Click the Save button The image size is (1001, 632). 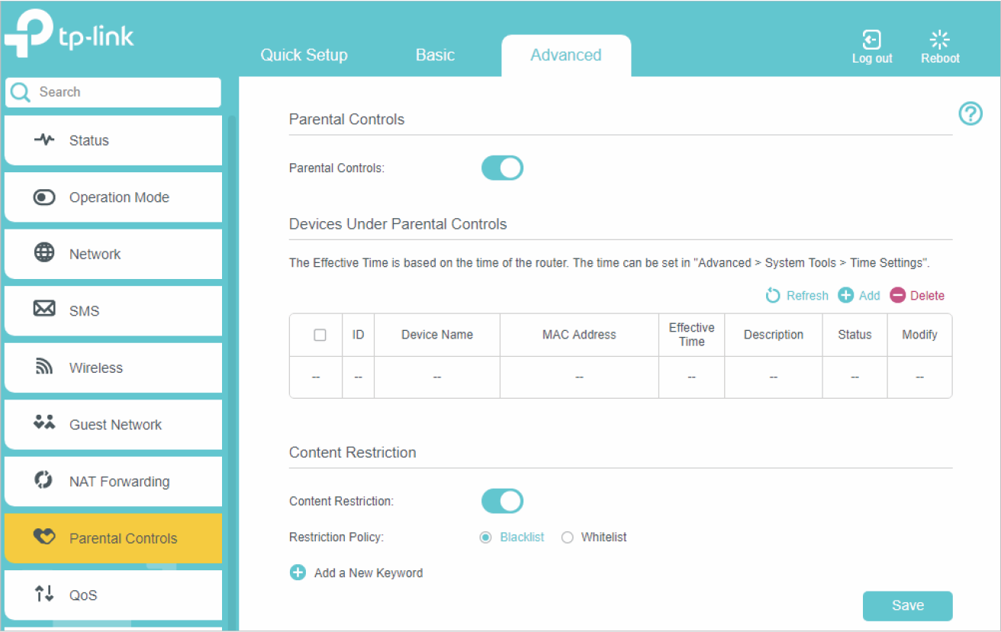pyautogui.click(x=907, y=605)
